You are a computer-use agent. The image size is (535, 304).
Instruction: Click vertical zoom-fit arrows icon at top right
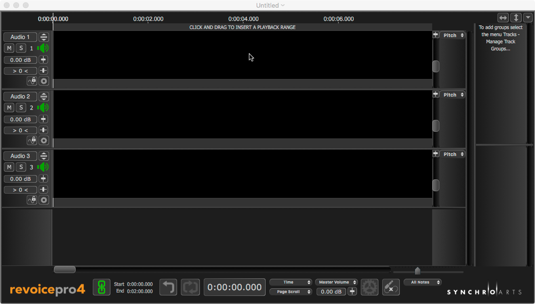click(x=515, y=18)
